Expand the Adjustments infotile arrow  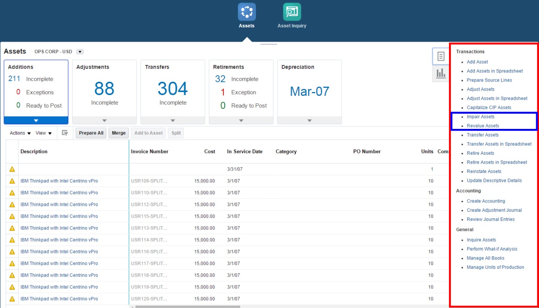click(x=105, y=120)
